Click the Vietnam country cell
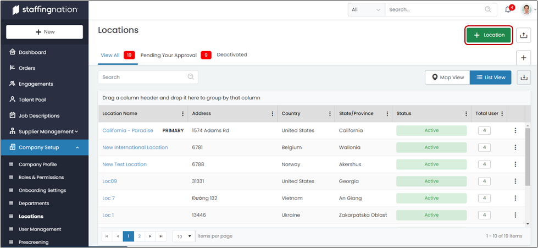This screenshot has width=538, height=248. [x=291, y=198]
